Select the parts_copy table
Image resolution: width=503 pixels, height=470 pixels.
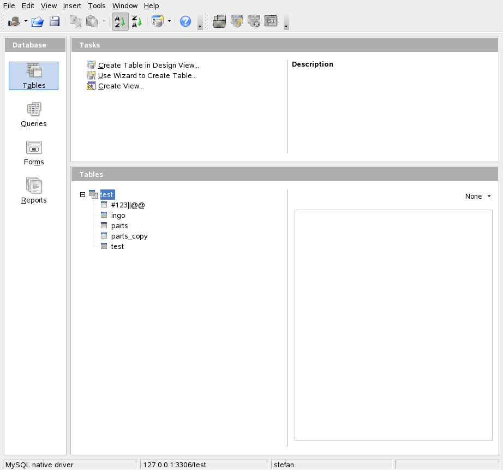[129, 236]
